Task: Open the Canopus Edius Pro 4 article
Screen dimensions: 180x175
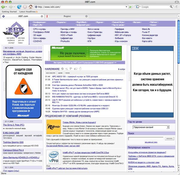Action: pyautogui.click(x=13, y=150)
